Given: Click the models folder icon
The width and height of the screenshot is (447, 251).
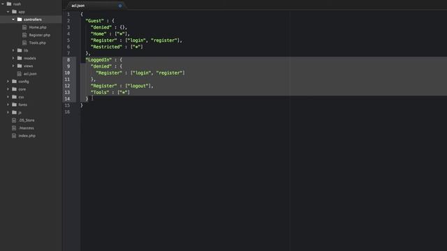Looking at the screenshot, I should tap(20, 58).
